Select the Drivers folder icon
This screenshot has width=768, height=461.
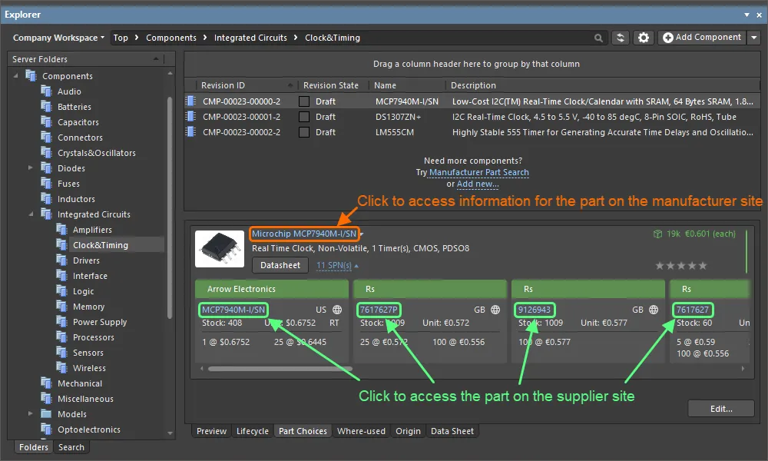coord(61,260)
